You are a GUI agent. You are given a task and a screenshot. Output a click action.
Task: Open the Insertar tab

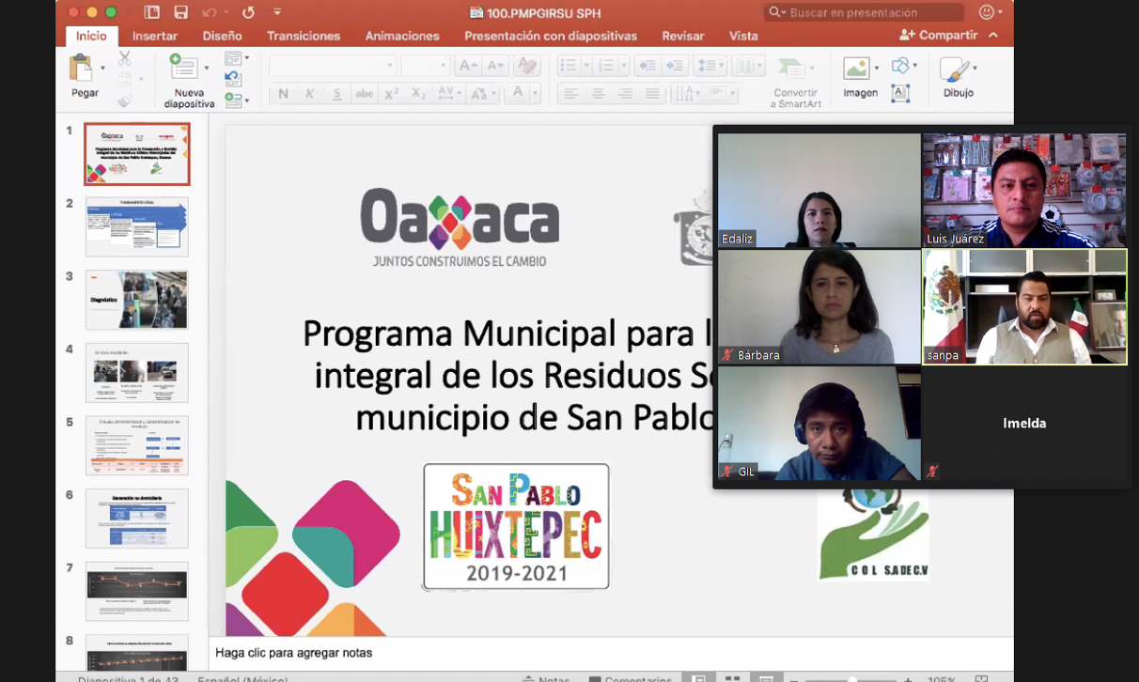click(x=155, y=36)
